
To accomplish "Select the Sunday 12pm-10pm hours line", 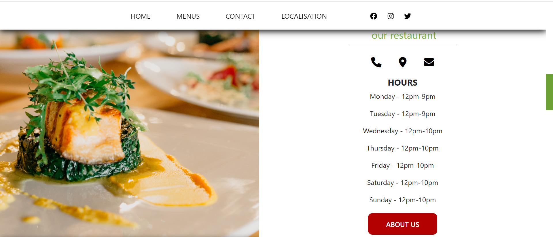I will point(403,200).
